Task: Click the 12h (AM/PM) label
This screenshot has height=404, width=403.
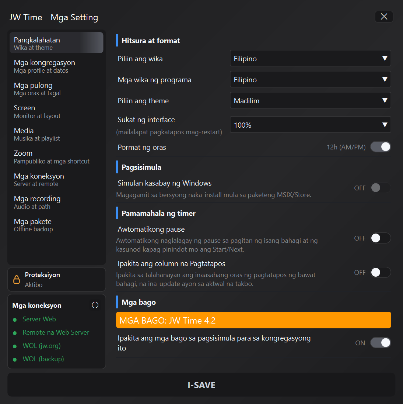Action: [346, 147]
